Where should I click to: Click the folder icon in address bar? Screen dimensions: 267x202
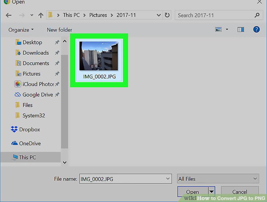pos(50,15)
